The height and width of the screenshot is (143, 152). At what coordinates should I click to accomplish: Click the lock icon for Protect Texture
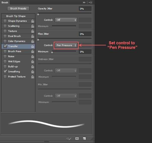coord(33,77)
